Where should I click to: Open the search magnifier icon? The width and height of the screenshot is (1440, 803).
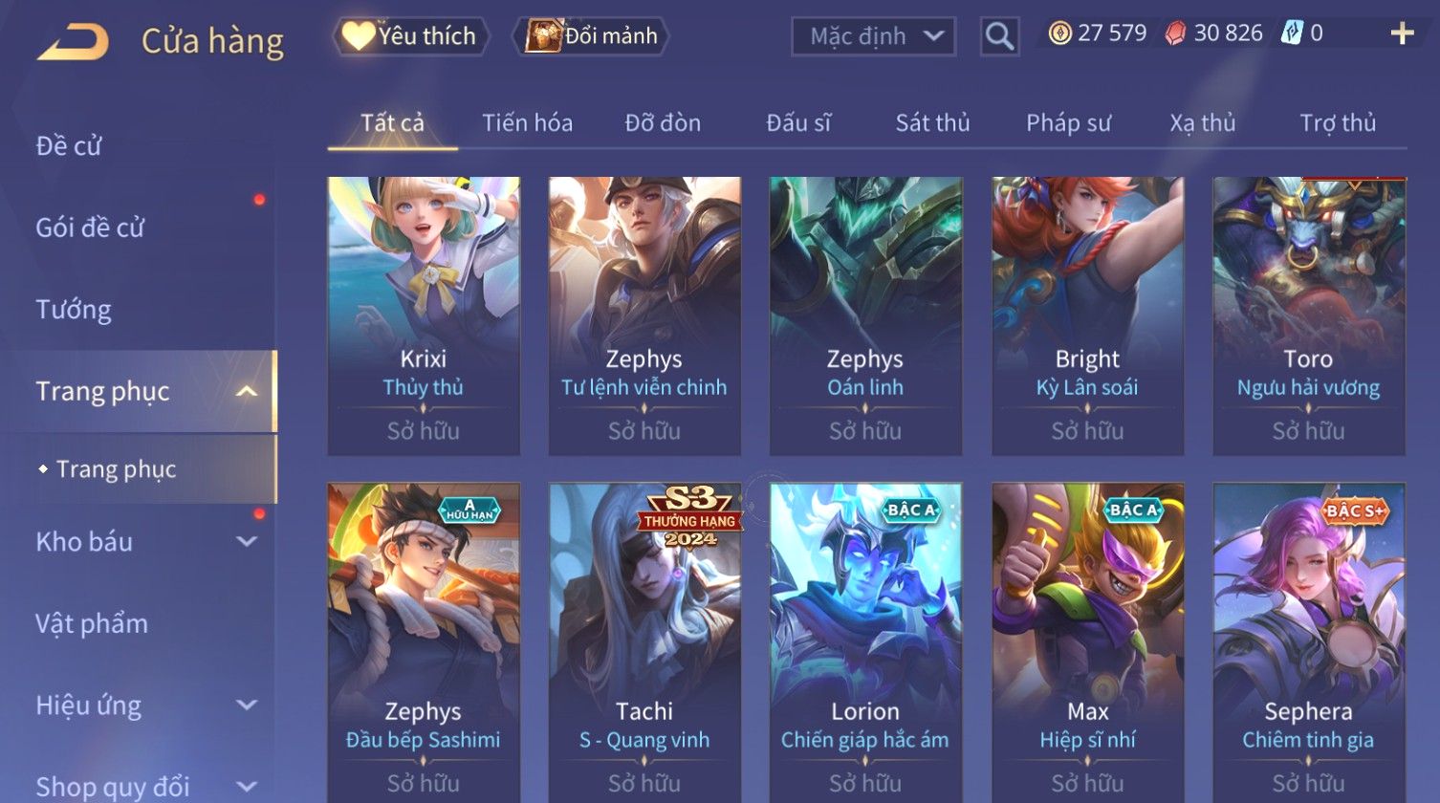coord(999,36)
